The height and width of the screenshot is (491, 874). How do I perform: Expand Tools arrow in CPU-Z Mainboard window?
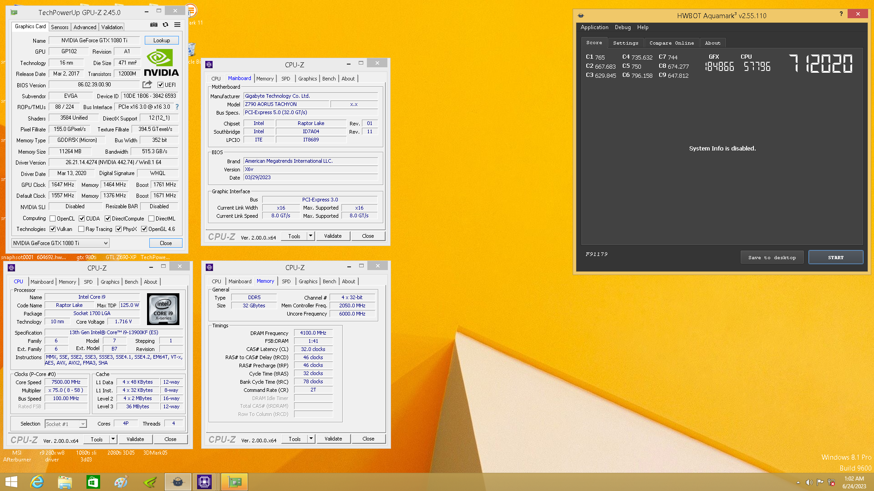[x=310, y=236]
